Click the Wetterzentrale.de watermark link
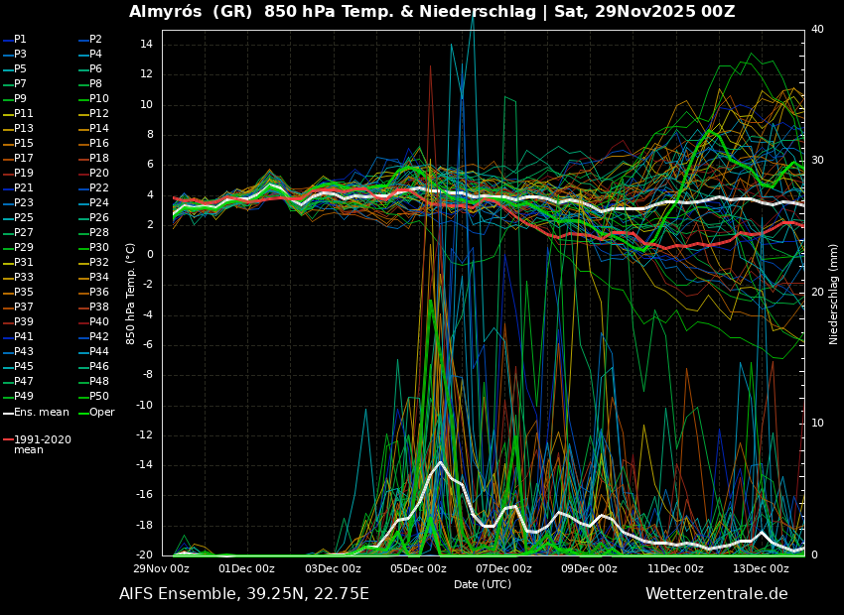This screenshot has width=844, height=615. click(716, 594)
